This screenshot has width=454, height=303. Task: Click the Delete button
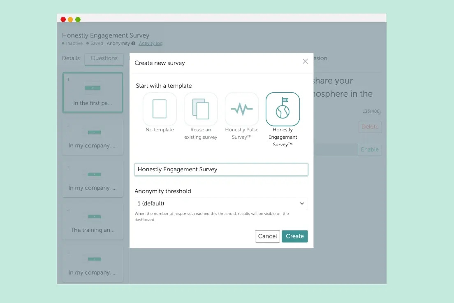tap(370, 127)
